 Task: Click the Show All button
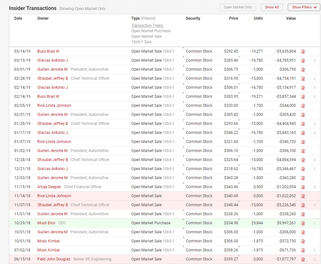[x=272, y=7]
